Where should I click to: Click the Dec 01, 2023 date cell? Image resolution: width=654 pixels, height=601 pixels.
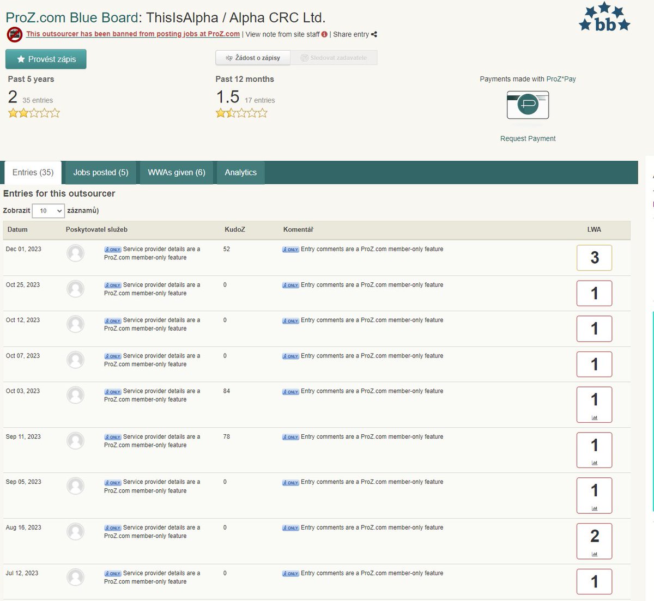point(23,249)
